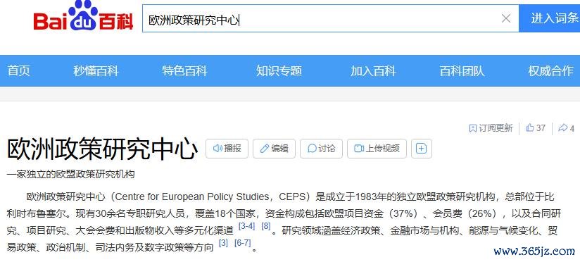Clear the search box with the X icon

point(506,18)
